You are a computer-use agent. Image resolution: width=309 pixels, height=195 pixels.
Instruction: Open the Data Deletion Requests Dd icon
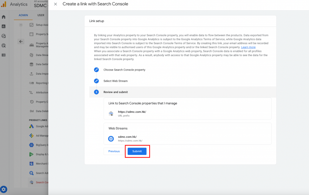point(32,111)
